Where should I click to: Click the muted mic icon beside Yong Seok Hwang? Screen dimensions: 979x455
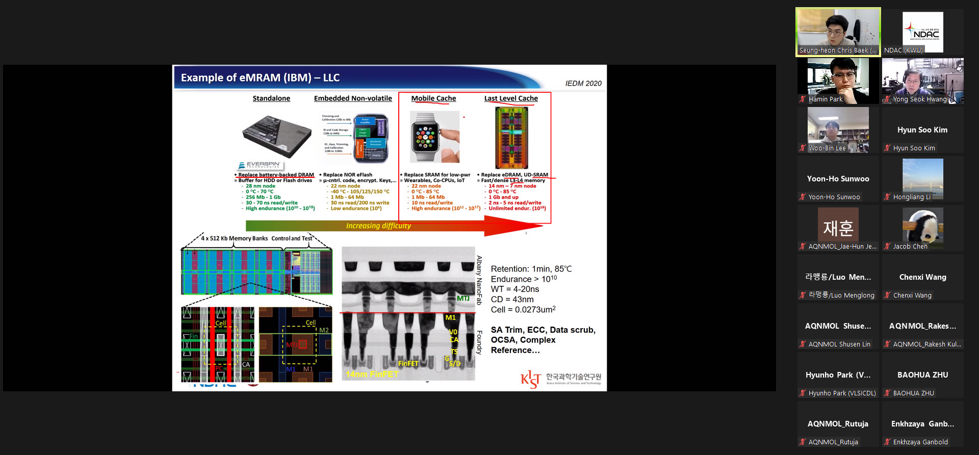[888, 99]
